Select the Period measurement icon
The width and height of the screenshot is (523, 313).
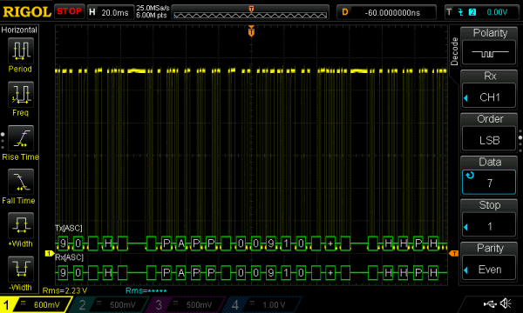tap(21, 50)
